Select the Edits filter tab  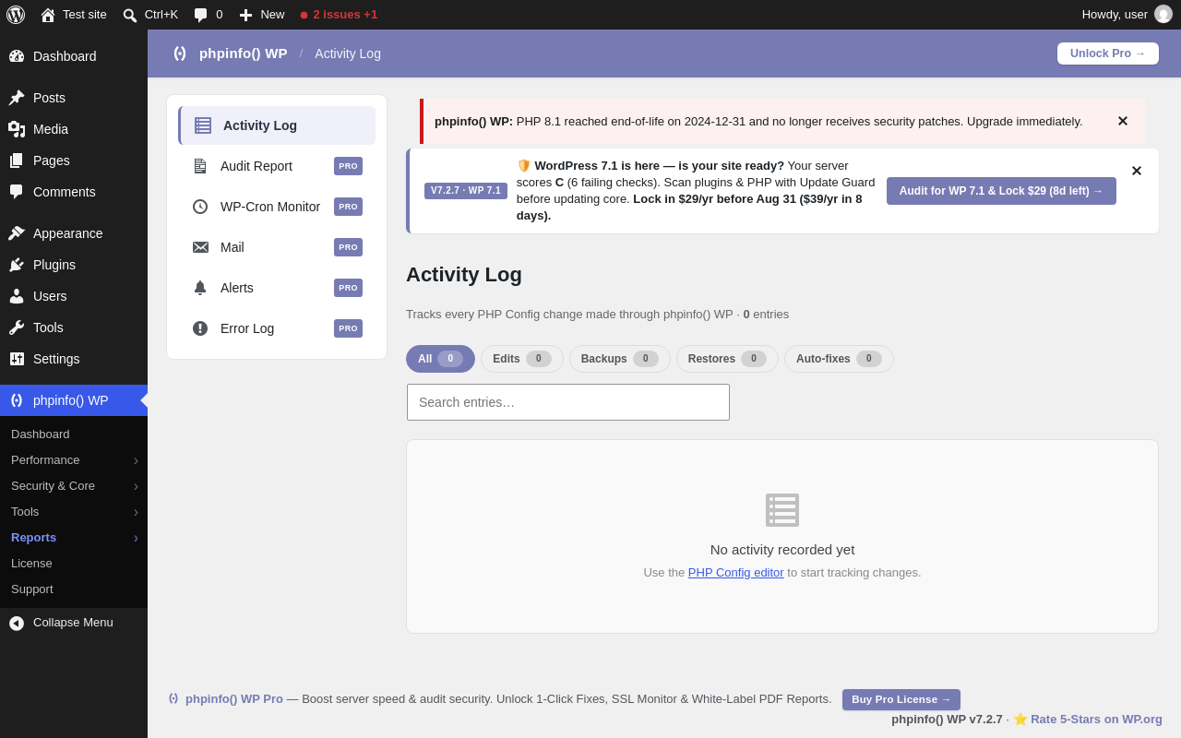522,359
